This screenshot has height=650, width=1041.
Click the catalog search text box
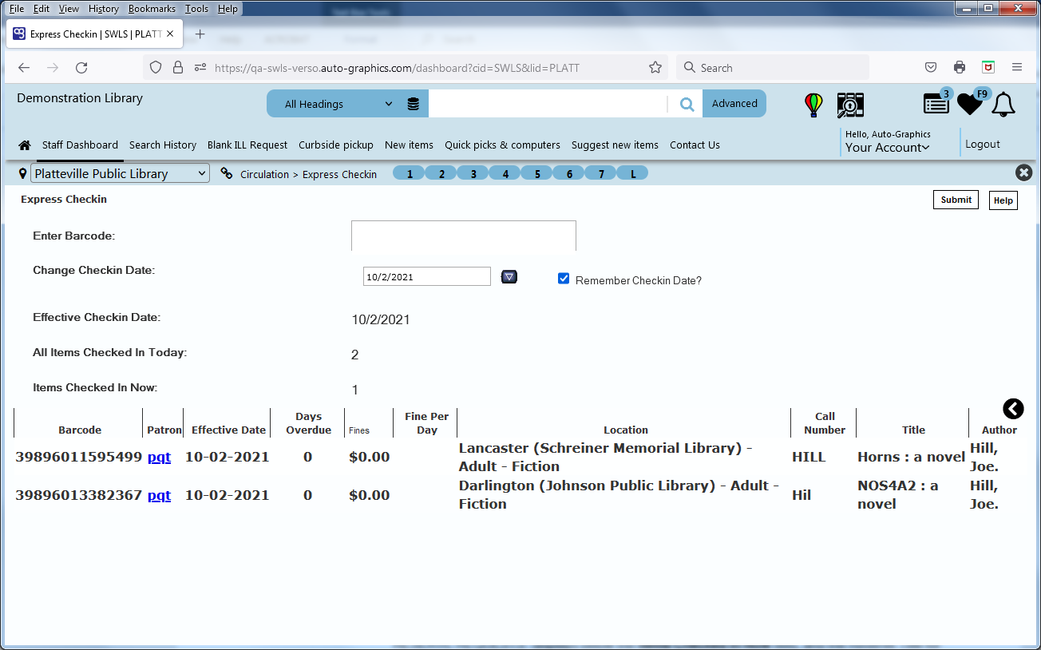[x=548, y=104]
